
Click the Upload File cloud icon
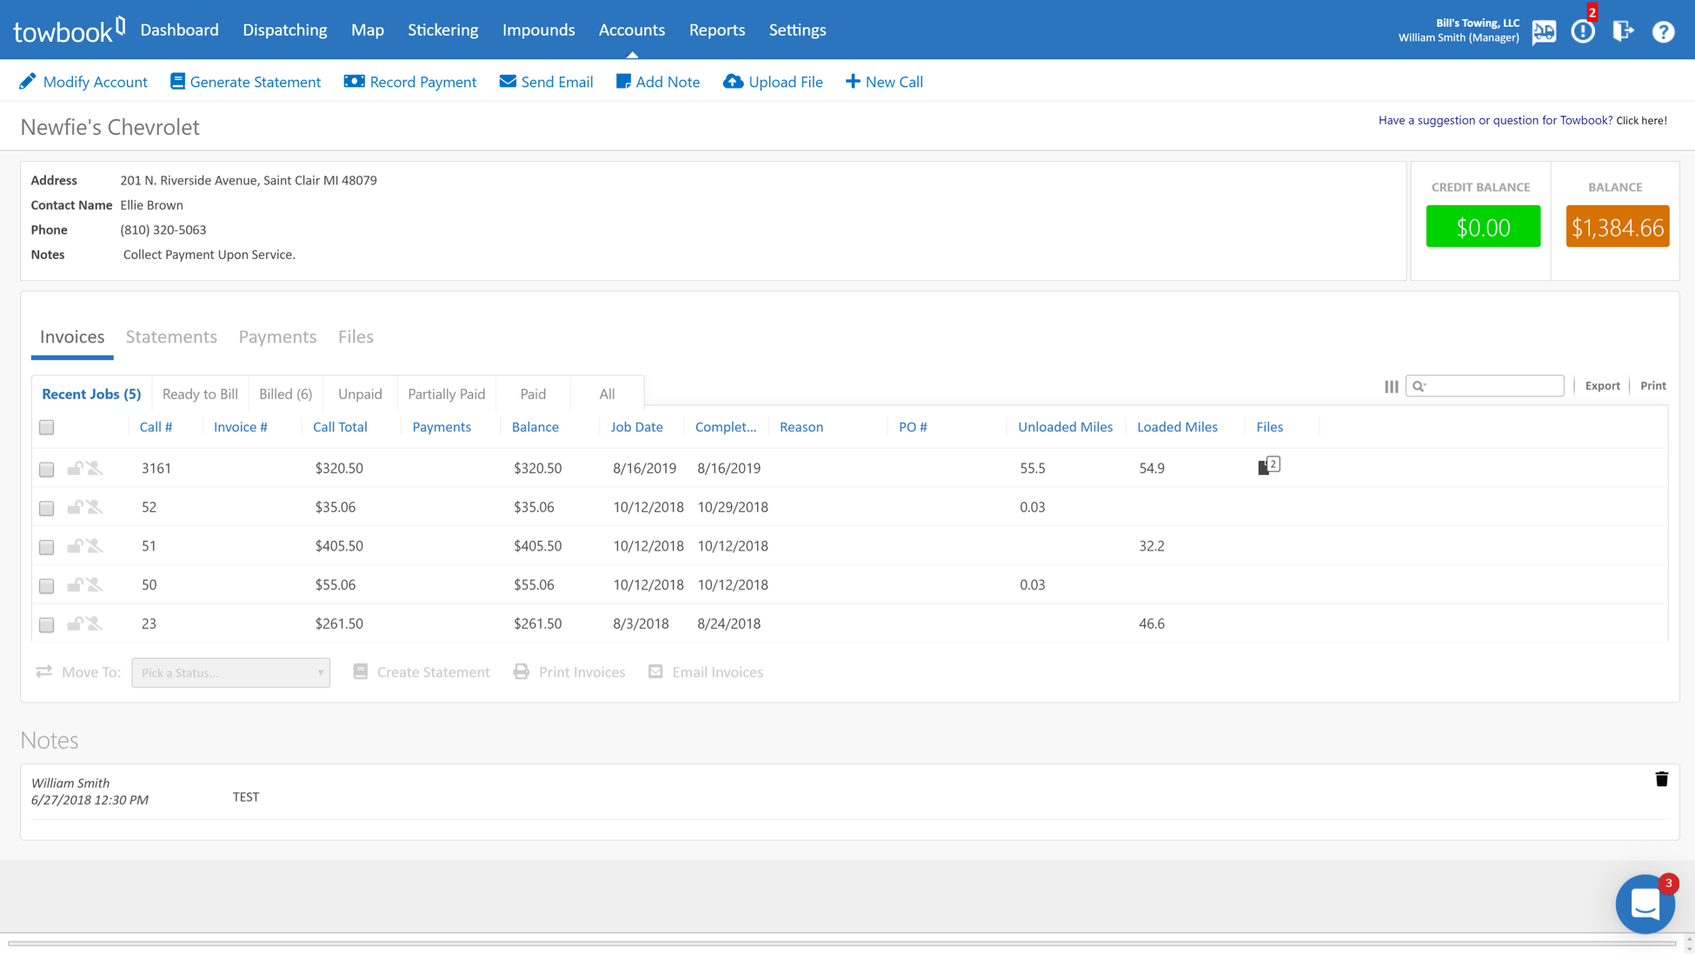pyautogui.click(x=733, y=82)
